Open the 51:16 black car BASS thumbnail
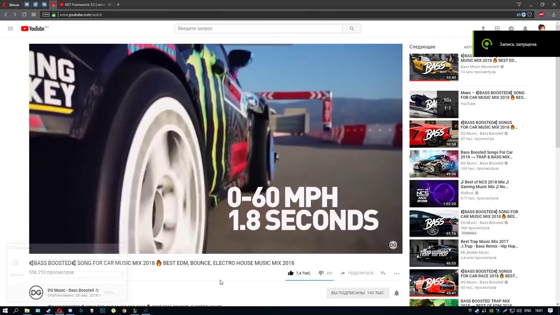This screenshot has height=315, width=560. click(x=434, y=223)
